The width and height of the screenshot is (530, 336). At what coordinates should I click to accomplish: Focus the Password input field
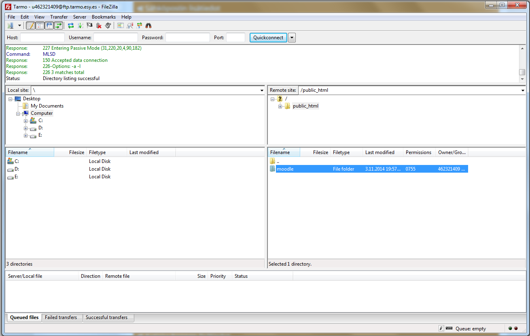[188, 38]
